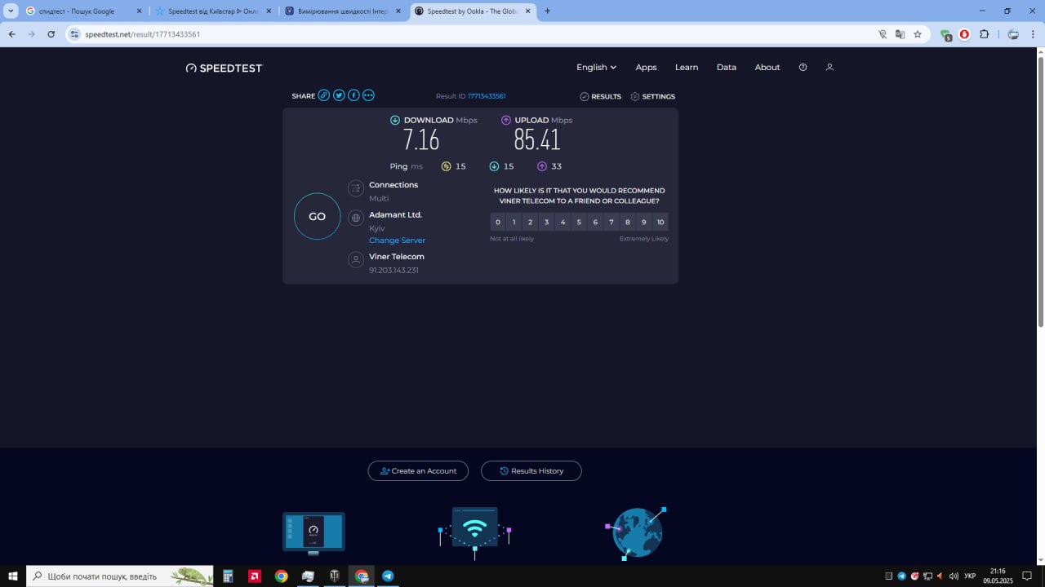Select the Speedtest by Ookla tab
The height and width of the screenshot is (587, 1045).
[x=472, y=11]
